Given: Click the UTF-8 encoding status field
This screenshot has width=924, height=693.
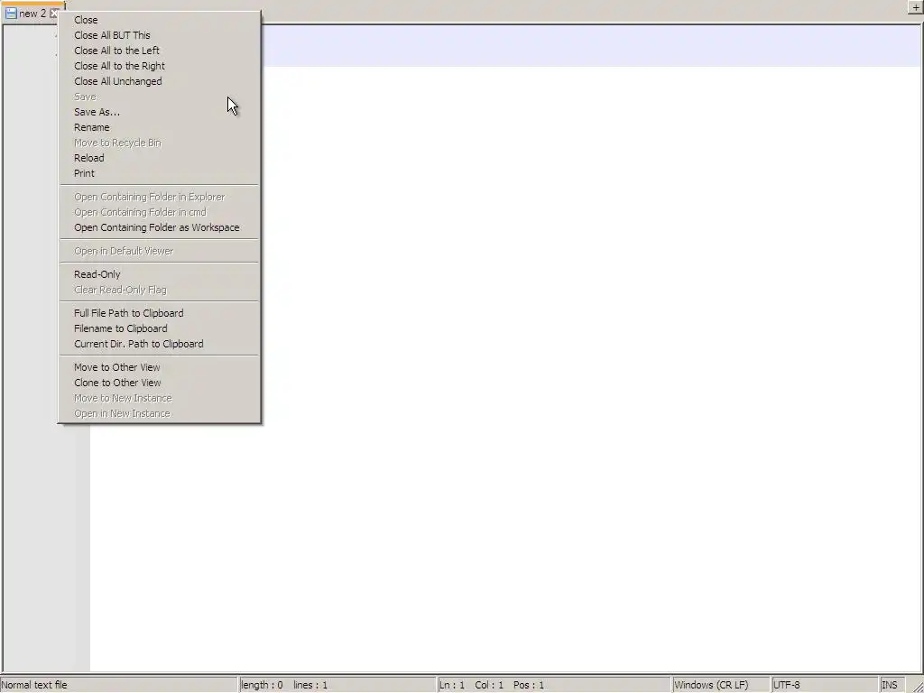Looking at the screenshot, I should pyautogui.click(x=825, y=685).
